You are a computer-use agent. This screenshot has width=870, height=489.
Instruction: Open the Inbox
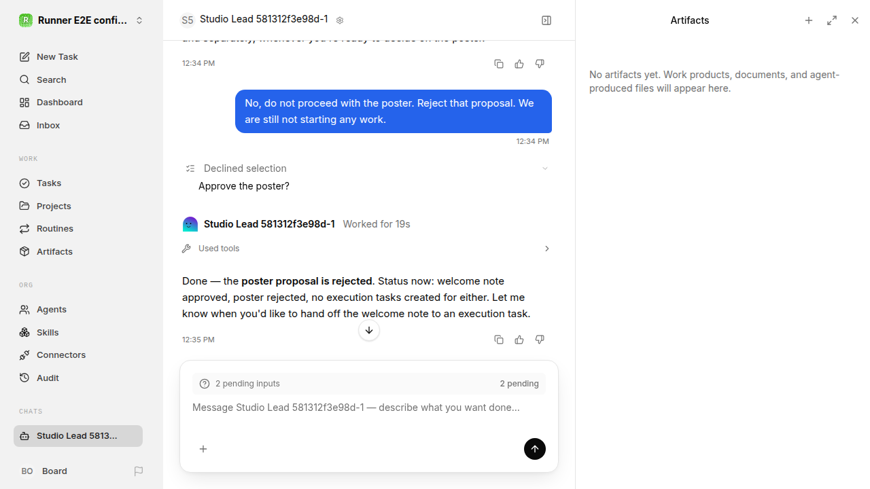(82, 125)
